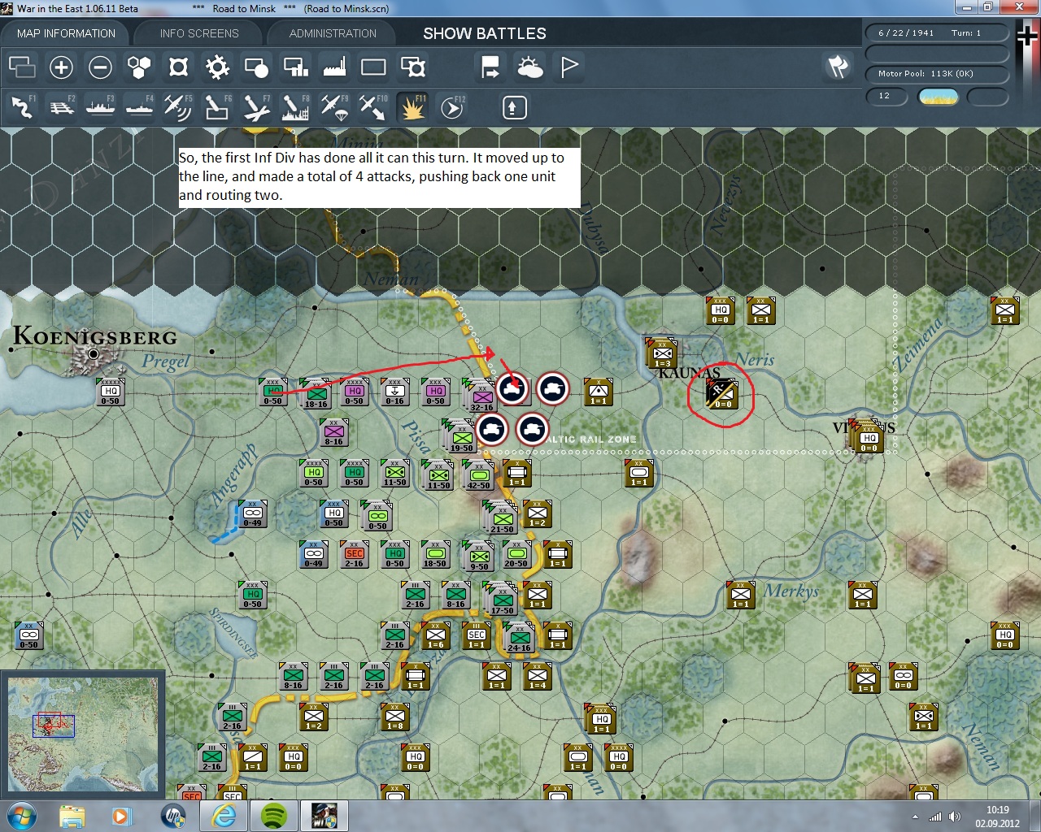Toggle F11 show battles explosion icon
Viewport: 1041px width, 832px height.
(412, 107)
